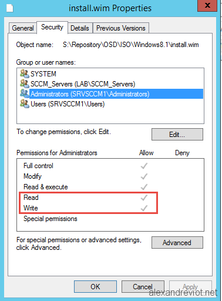Image resolution: width=222 pixels, height=301 pixels.
Task: Click the Users group icon
Action: pyautogui.click(x=25, y=103)
